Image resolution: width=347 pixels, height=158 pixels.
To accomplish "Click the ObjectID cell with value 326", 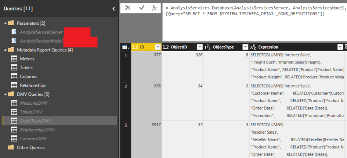I will 183,66.
